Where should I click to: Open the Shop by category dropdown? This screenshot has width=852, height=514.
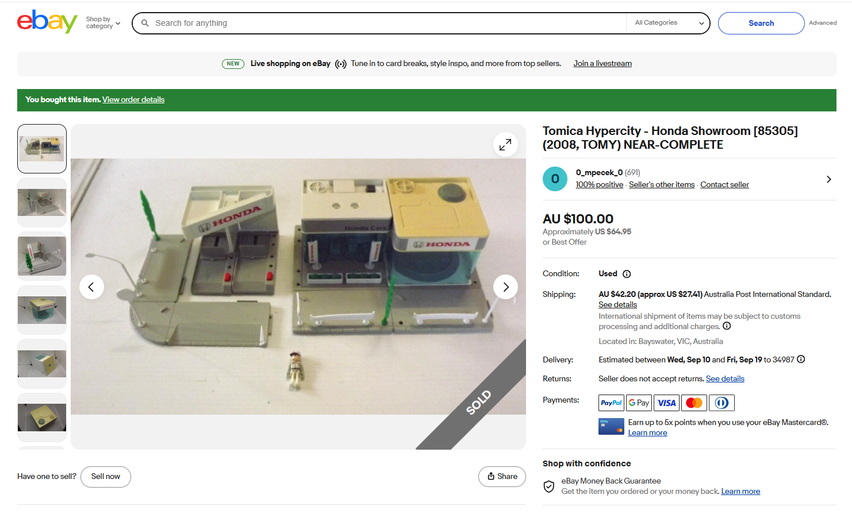tap(103, 23)
